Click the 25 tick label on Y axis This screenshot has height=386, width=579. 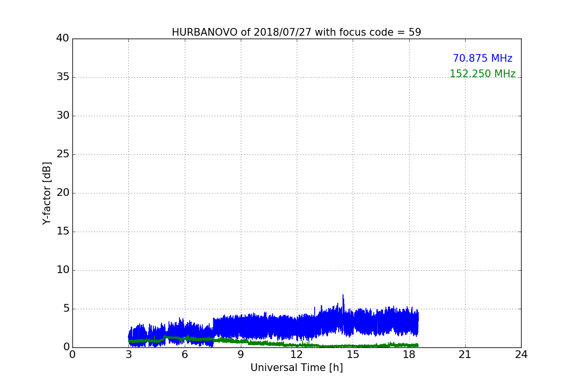[63, 154]
